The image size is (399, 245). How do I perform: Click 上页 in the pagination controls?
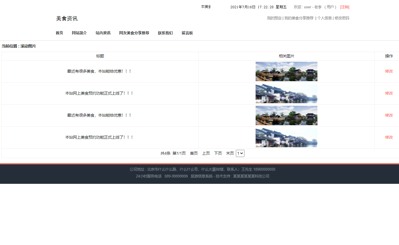point(206,153)
